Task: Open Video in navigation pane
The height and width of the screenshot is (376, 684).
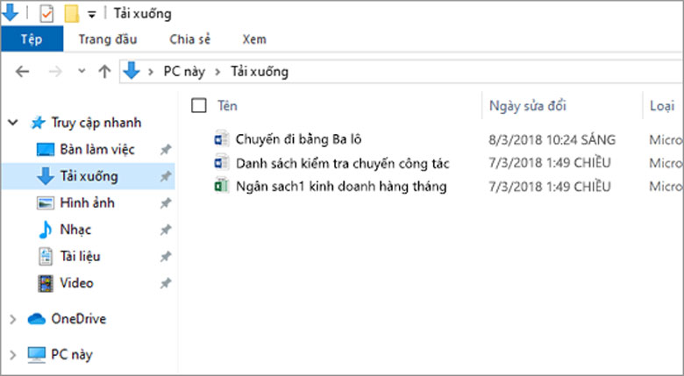Action: tap(77, 283)
